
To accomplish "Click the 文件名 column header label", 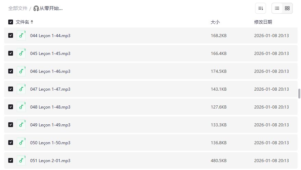I will (22, 22).
